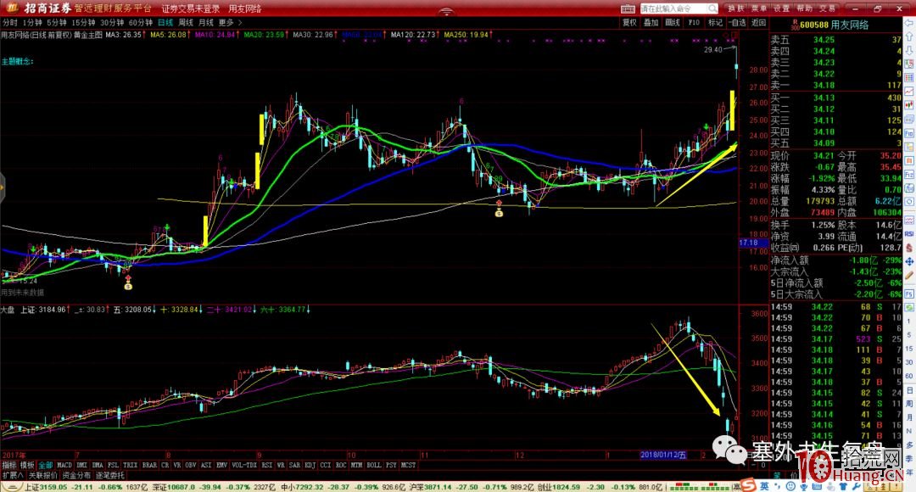Click the blue four-way move icon in sidebar
The height and width of the screenshot is (492, 916).
coord(909,262)
